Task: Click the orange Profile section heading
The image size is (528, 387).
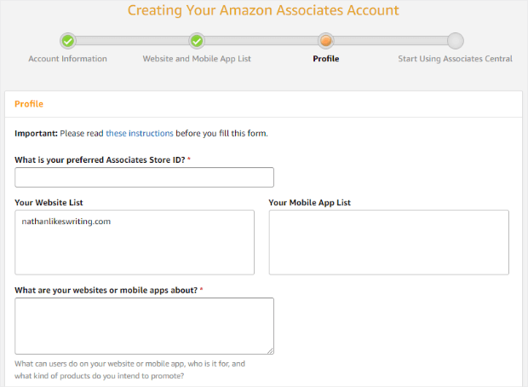Action: pos(29,104)
